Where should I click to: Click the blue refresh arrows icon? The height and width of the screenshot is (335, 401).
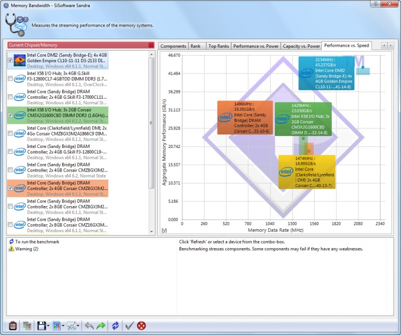point(115,325)
